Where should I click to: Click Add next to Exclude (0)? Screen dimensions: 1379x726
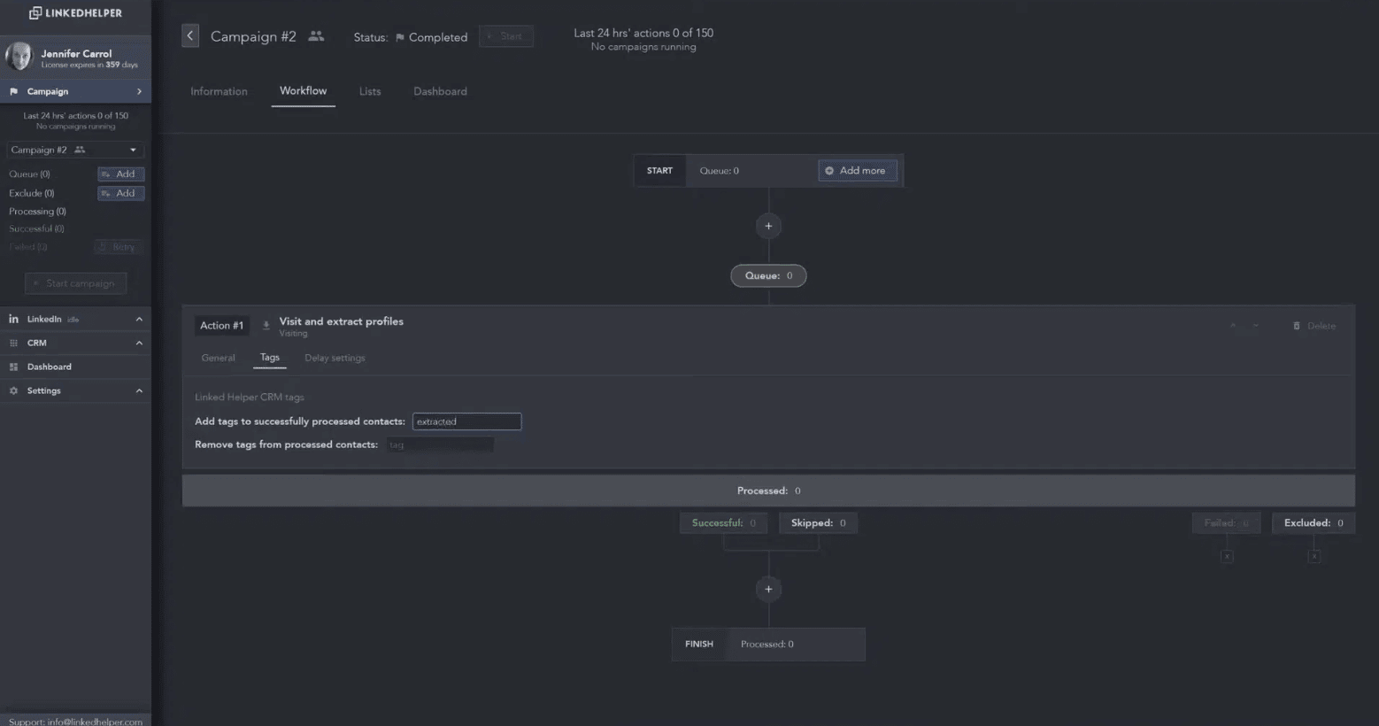120,193
